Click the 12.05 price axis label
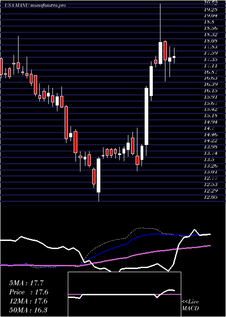Screen dimensions: 226x317 click(x=211, y=197)
